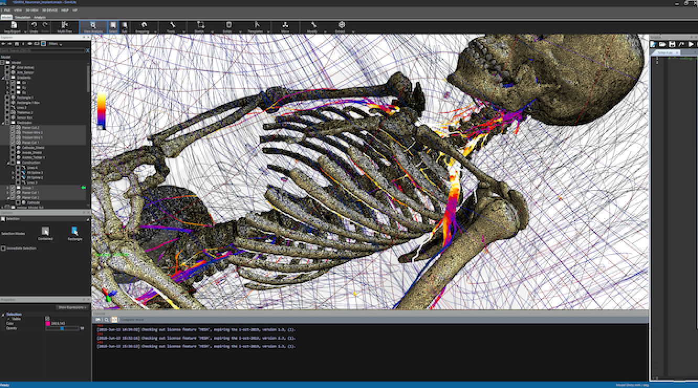Click the Undo icon in the toolbar
This screenshot has width=698, height=388.
[34, 25]
